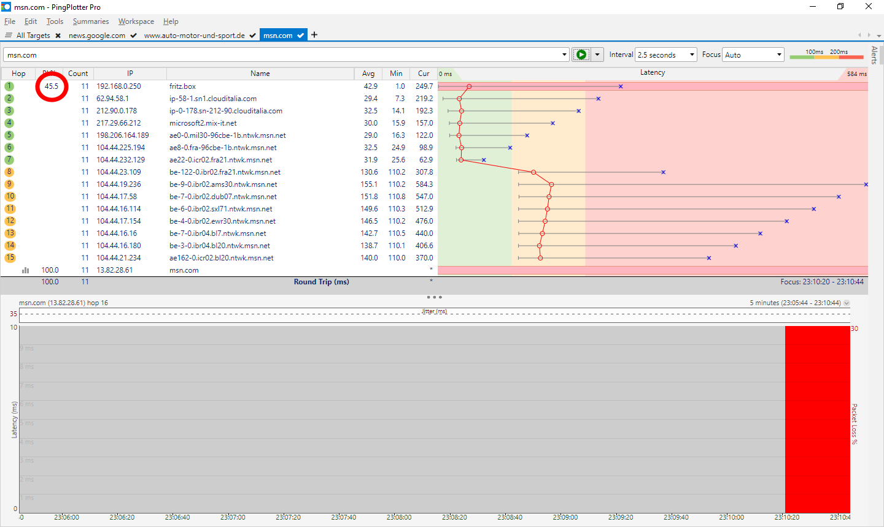Expand the arrow next to the play button
884x527 pixels.
(597, 55)
